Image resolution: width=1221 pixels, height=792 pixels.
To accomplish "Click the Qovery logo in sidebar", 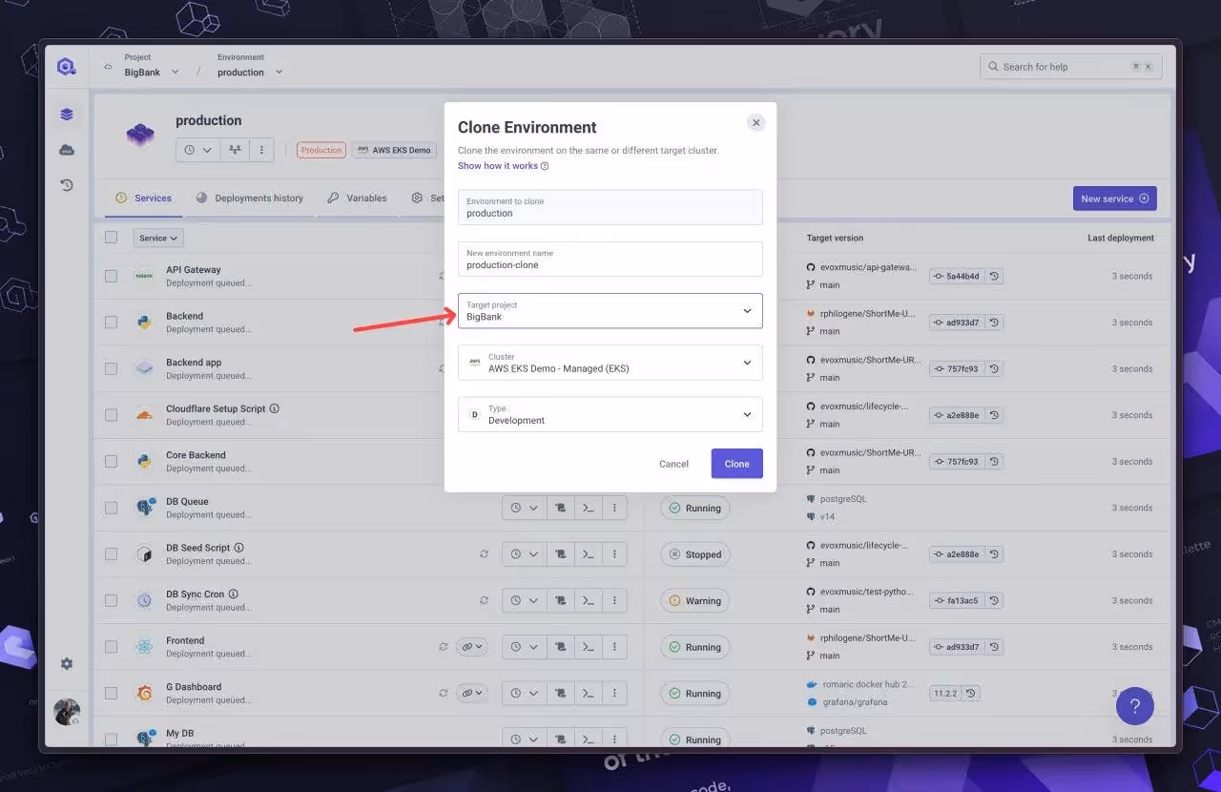I will [66, 67].
